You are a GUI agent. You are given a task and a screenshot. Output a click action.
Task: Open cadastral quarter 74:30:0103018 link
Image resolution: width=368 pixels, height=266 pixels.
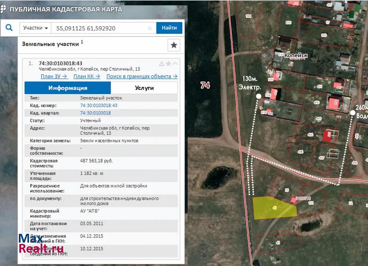coord(95,113)
